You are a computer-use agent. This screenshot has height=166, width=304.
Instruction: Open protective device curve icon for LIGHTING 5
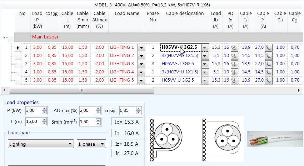[234, 81]
